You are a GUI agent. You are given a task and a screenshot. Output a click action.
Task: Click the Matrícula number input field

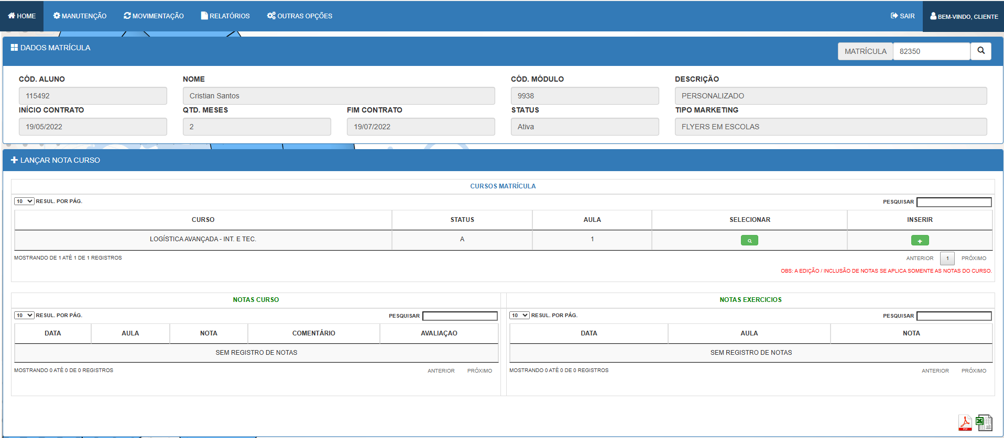(x=931, y=51)
